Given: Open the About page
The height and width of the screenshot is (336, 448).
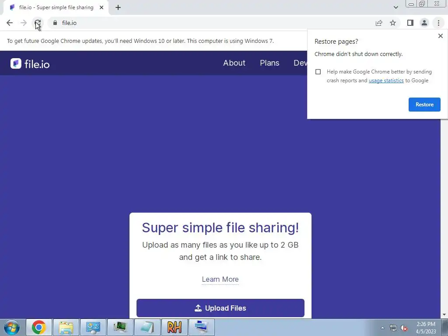Looking at the screenshot, I should 234,63.
